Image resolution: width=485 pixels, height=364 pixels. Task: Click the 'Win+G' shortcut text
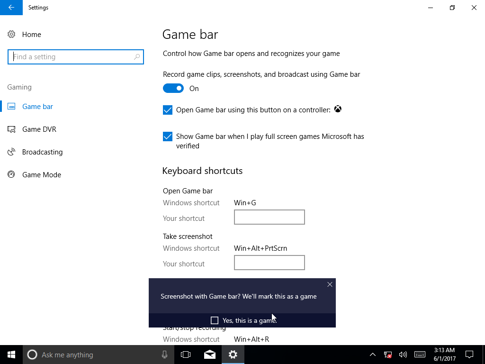pos(245,203)
